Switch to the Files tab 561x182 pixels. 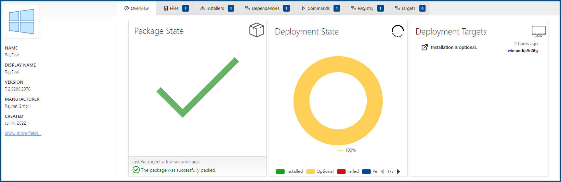click(174, 9)
